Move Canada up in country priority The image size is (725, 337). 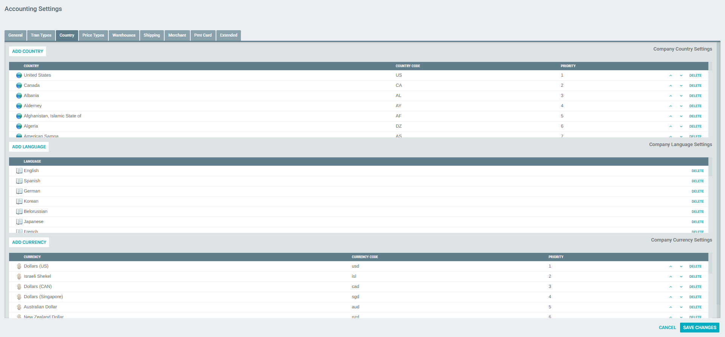(x=671, y=86)
